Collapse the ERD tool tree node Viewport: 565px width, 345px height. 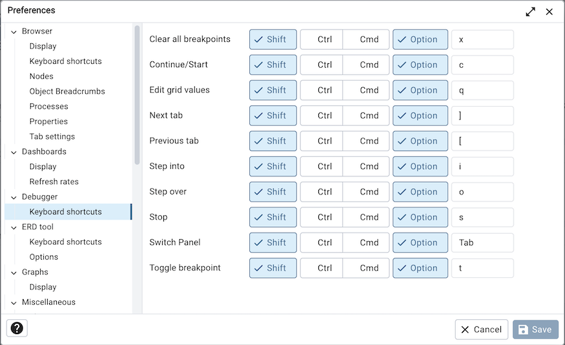14,227
